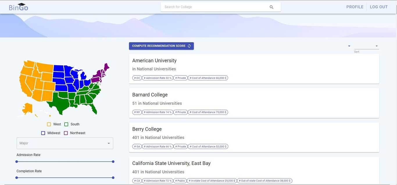Click the DC tag on American University
Viewport: 397px width, 185px height.
tap(137, 78)
